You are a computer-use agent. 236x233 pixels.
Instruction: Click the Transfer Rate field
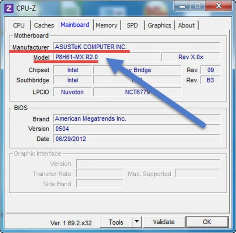100,173
